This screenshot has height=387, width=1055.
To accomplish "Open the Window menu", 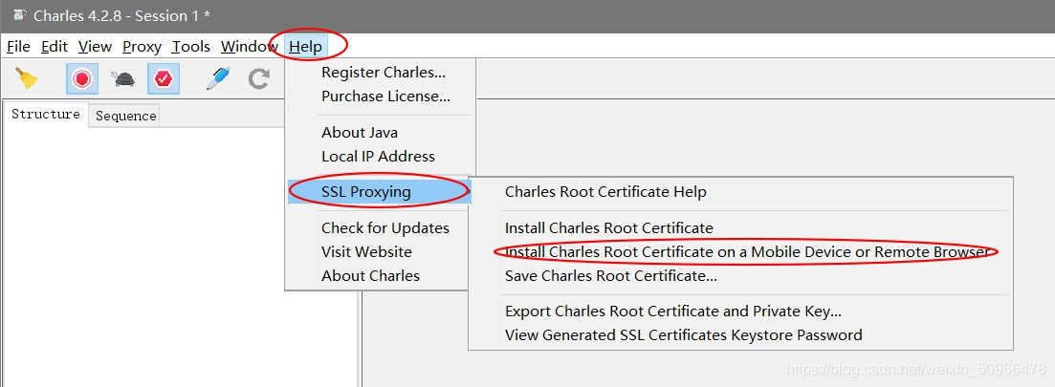I will [249, 47].
